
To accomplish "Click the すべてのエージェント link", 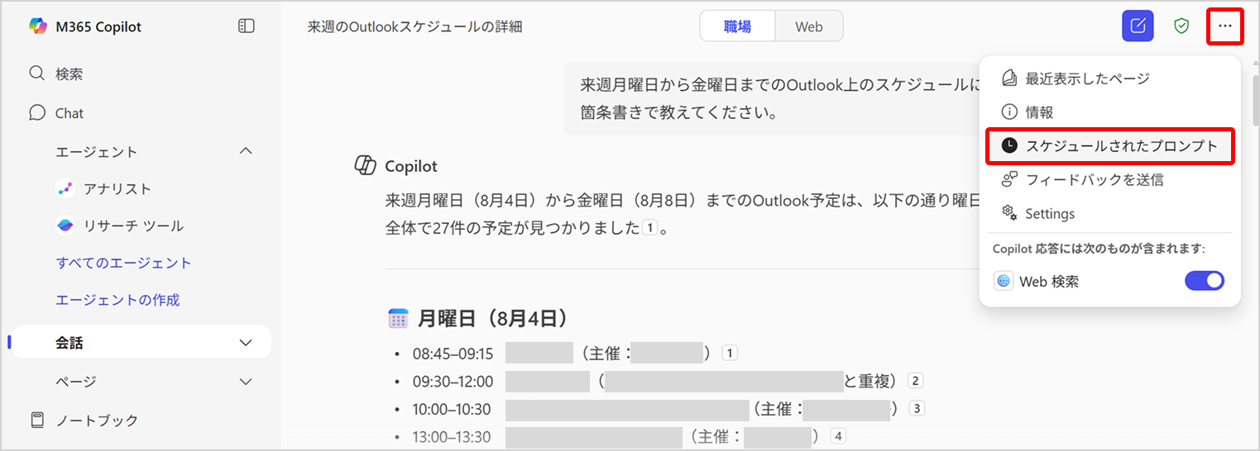I will 123,263.
